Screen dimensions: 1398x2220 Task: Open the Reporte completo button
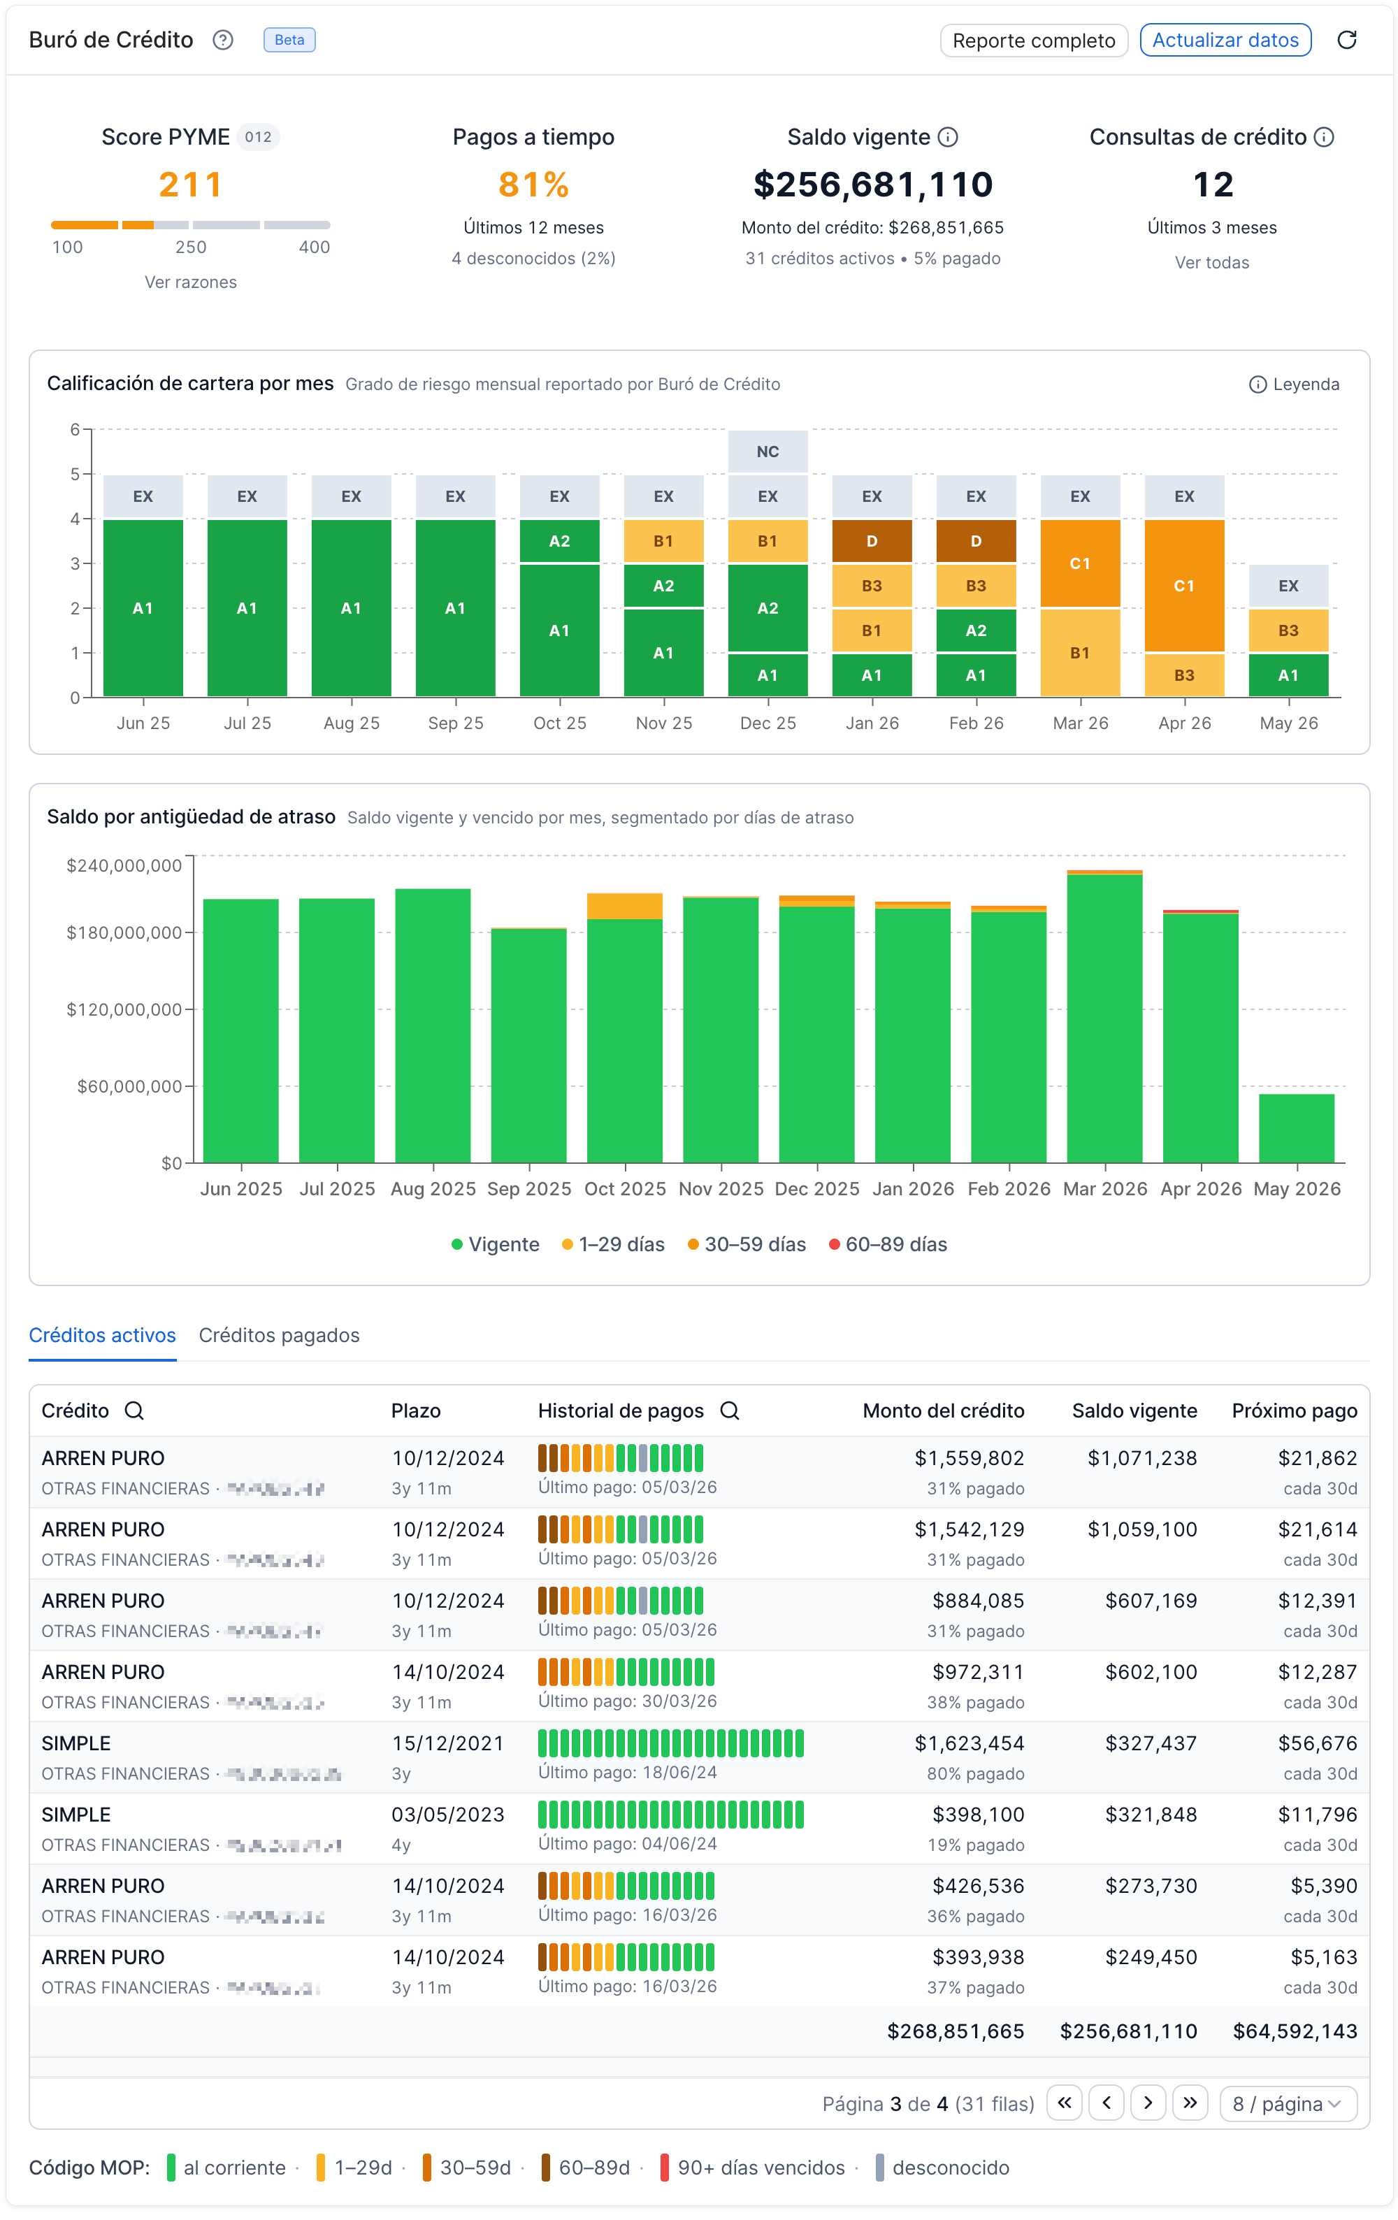tap(1033, 41)
